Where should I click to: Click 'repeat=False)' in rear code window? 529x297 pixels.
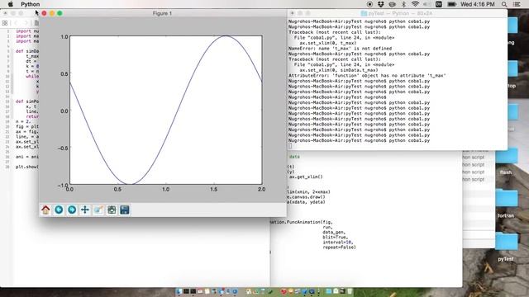tap(339, 247)
